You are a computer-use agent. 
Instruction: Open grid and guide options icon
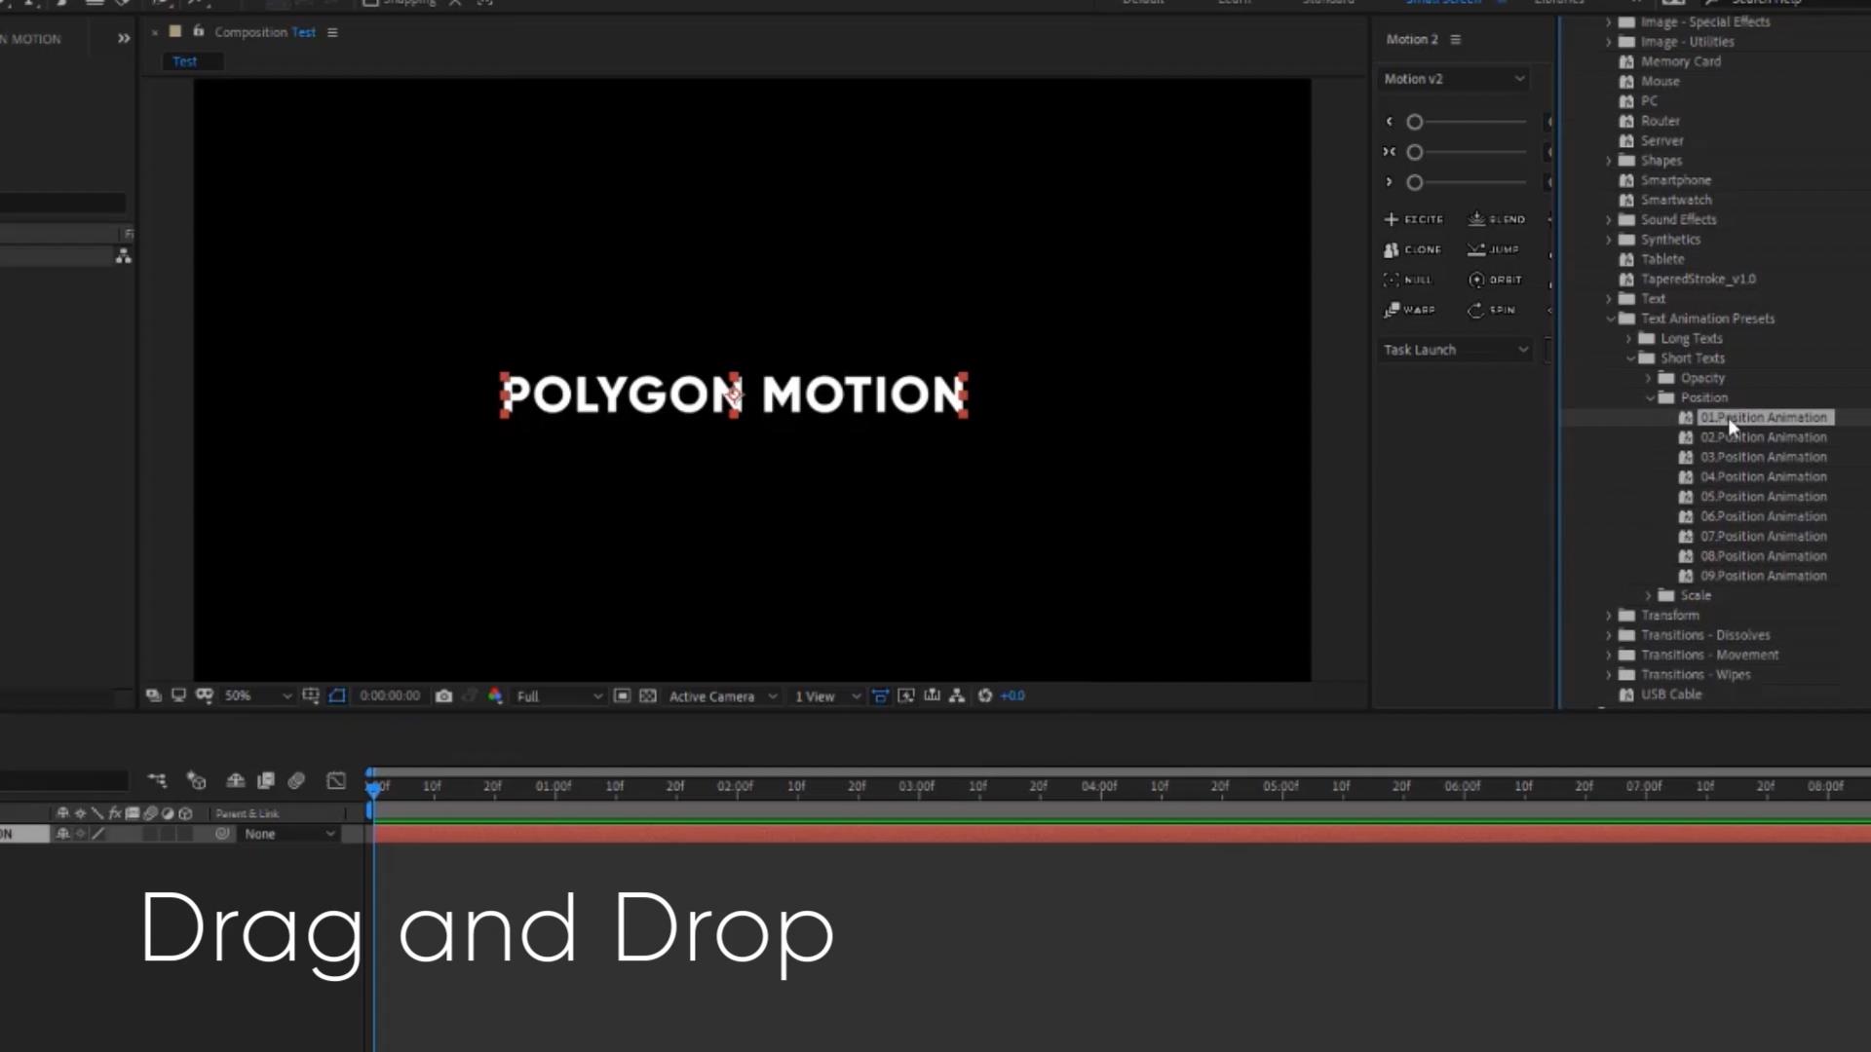pyautogui.click(x=311, y=695)
